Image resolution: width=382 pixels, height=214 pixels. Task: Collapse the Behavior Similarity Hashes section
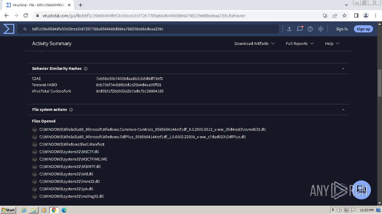[343, 69]
